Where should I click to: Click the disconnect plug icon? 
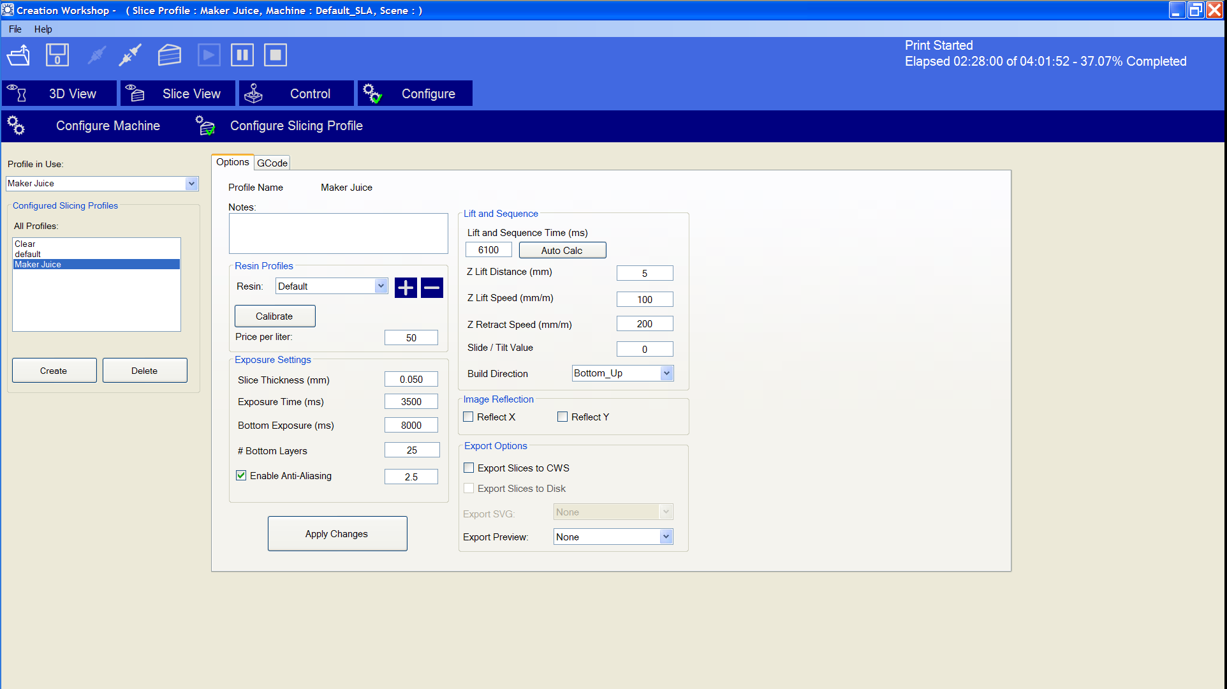click(130, 56)
